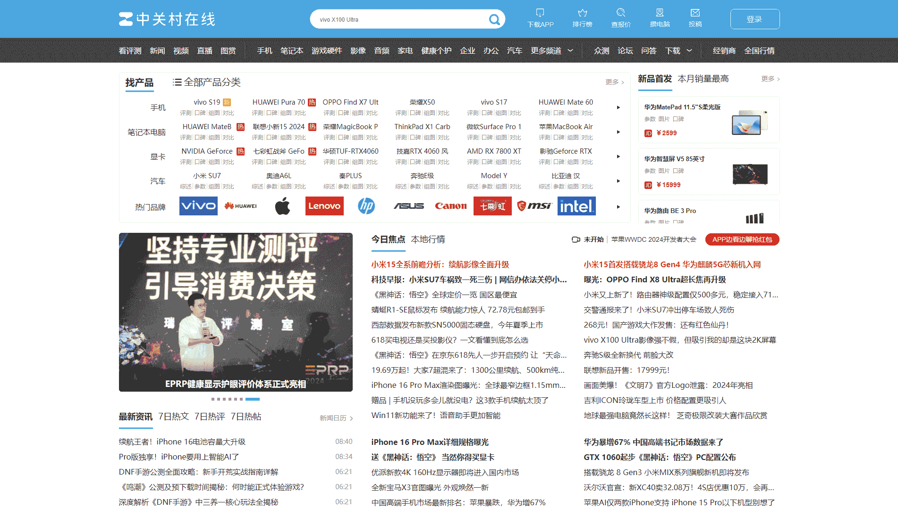Expand the 显卡 row arrow

pos(618,156)
